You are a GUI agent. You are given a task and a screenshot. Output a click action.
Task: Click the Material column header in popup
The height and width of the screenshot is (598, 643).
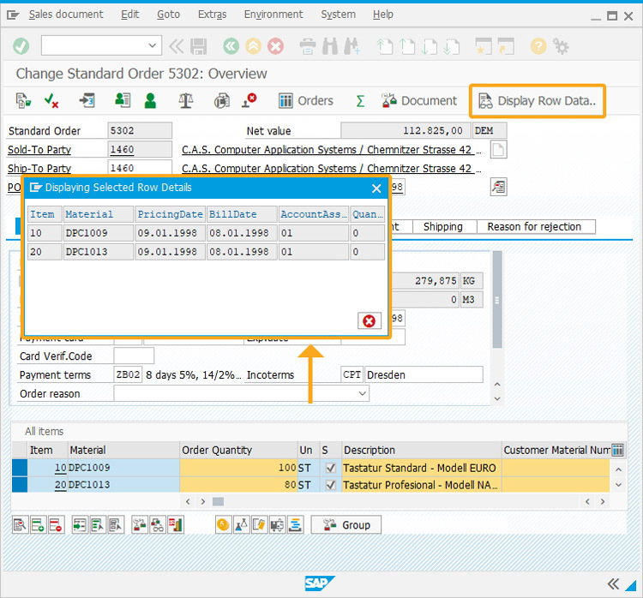(x=99, y=214)
